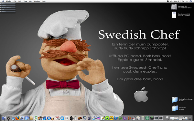Open Spotlight search in menu bar
Image resolution: width=194 pixels, height=121 pixels.
tap(191, 1)
